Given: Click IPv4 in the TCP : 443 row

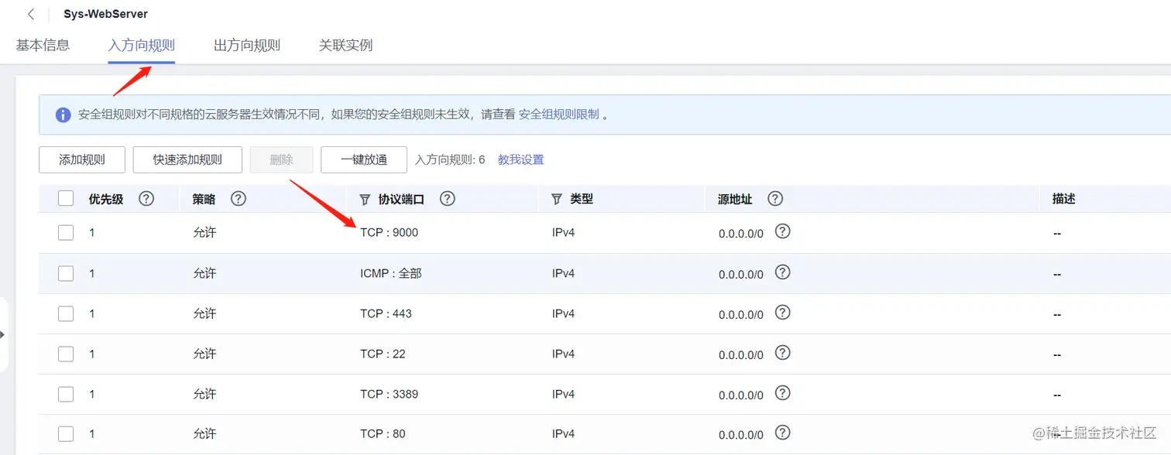Looking at the screenshot, I should coord(563,313).
